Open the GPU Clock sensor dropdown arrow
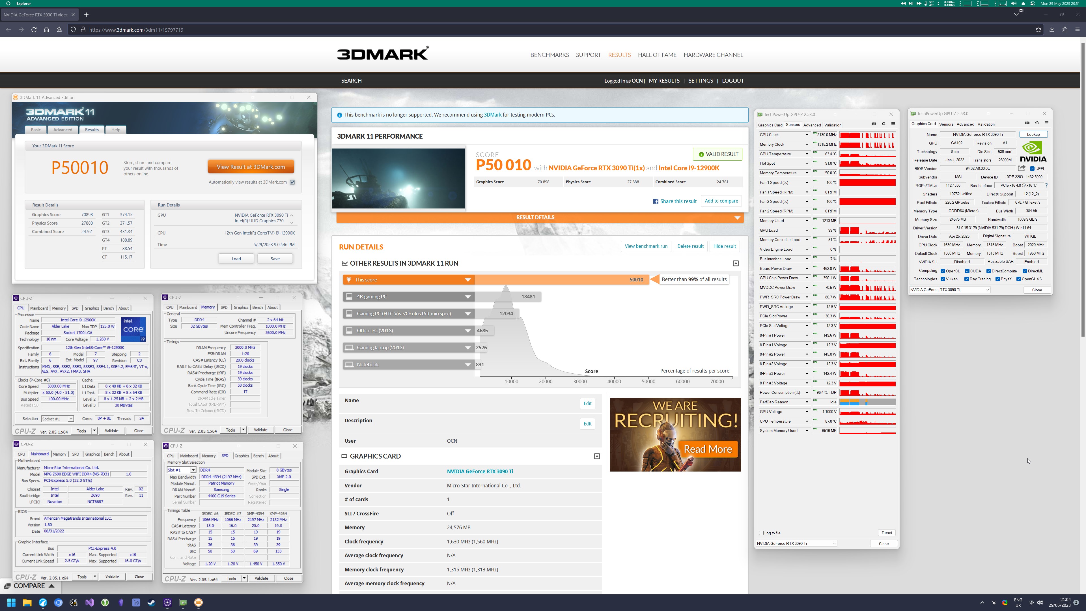 [x=807, y=135]
